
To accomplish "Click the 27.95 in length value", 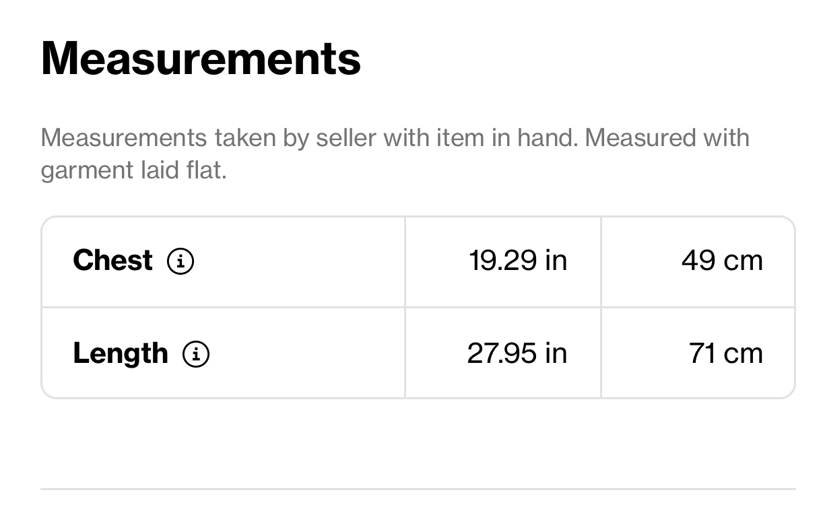I will tap(517, 353).
